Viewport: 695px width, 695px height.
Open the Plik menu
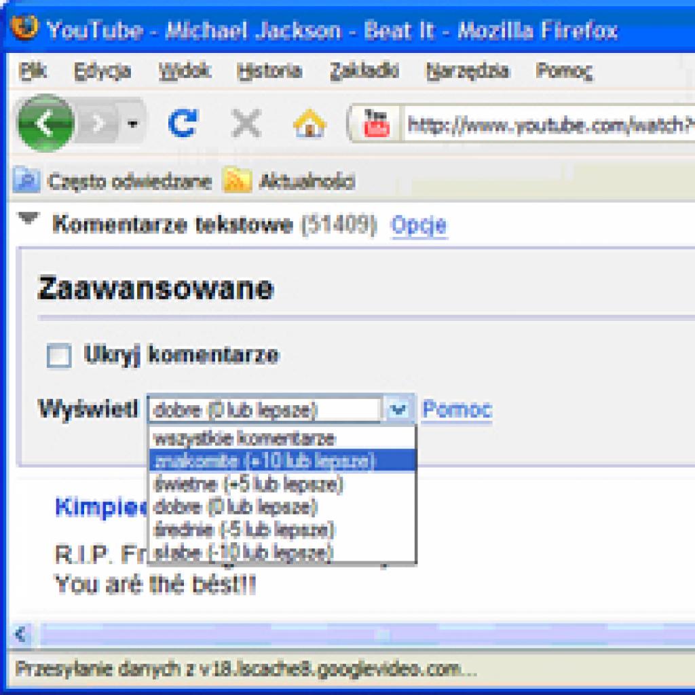coord(34,71)
